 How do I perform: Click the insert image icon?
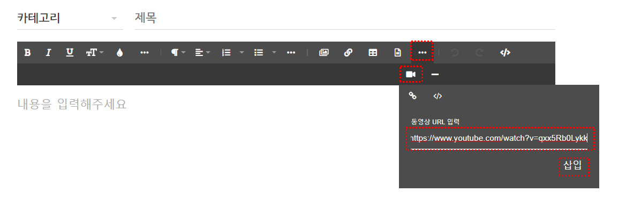324,52
